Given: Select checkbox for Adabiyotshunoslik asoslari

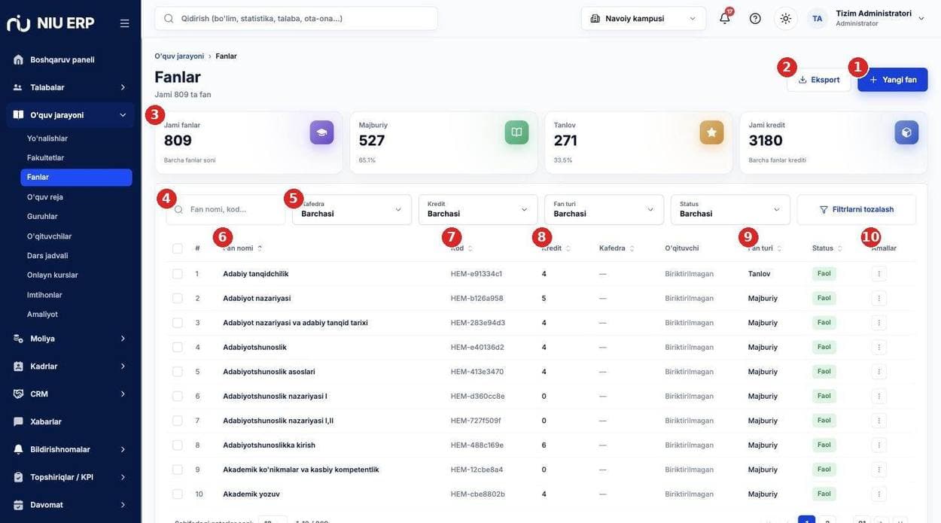Looking at the screenshot, I should coord(177,372).
